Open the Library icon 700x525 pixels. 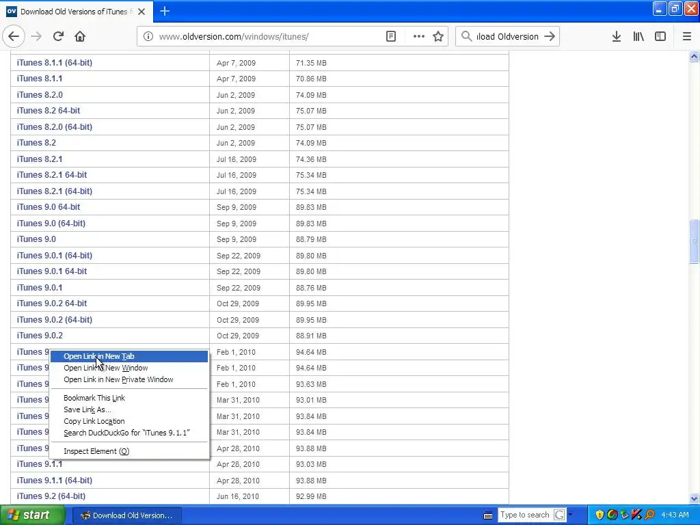tap(638, 37)
